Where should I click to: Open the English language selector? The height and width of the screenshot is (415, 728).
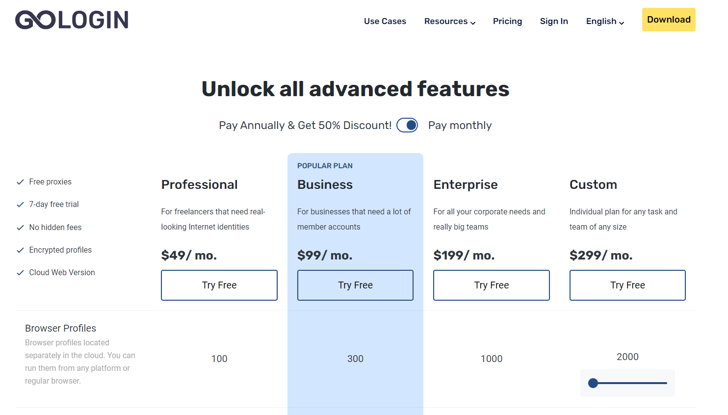click(x=605, y=22)
